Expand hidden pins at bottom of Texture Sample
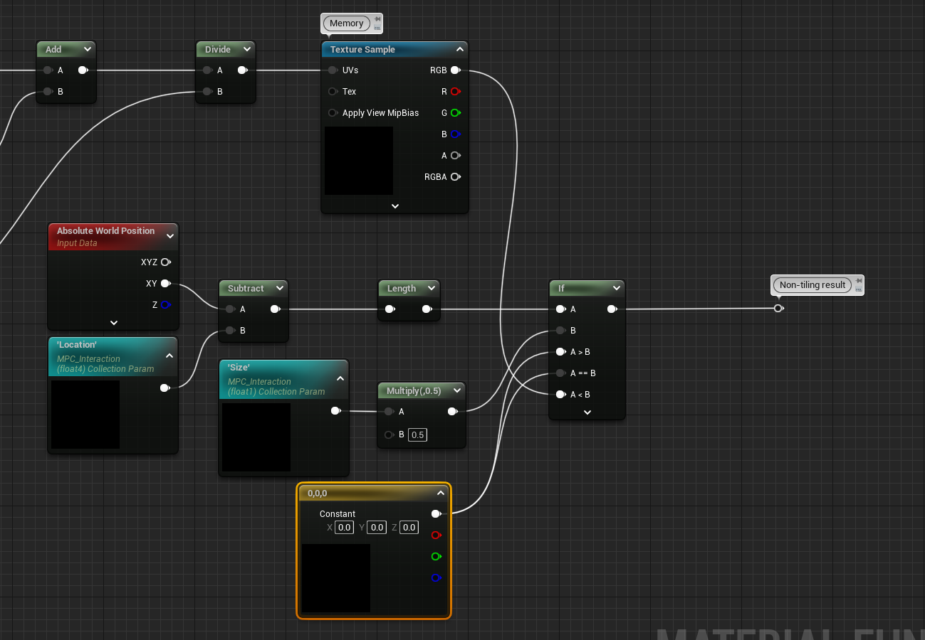Image resolution: width=925 pixels, height=640 pixels. click(394, 206)
